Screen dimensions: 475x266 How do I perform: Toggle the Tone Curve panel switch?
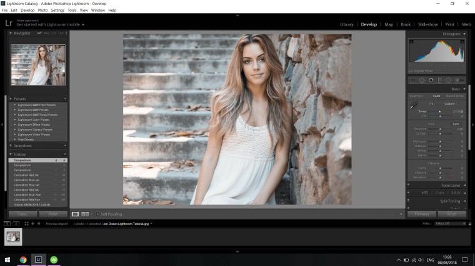tap(409, 185)
